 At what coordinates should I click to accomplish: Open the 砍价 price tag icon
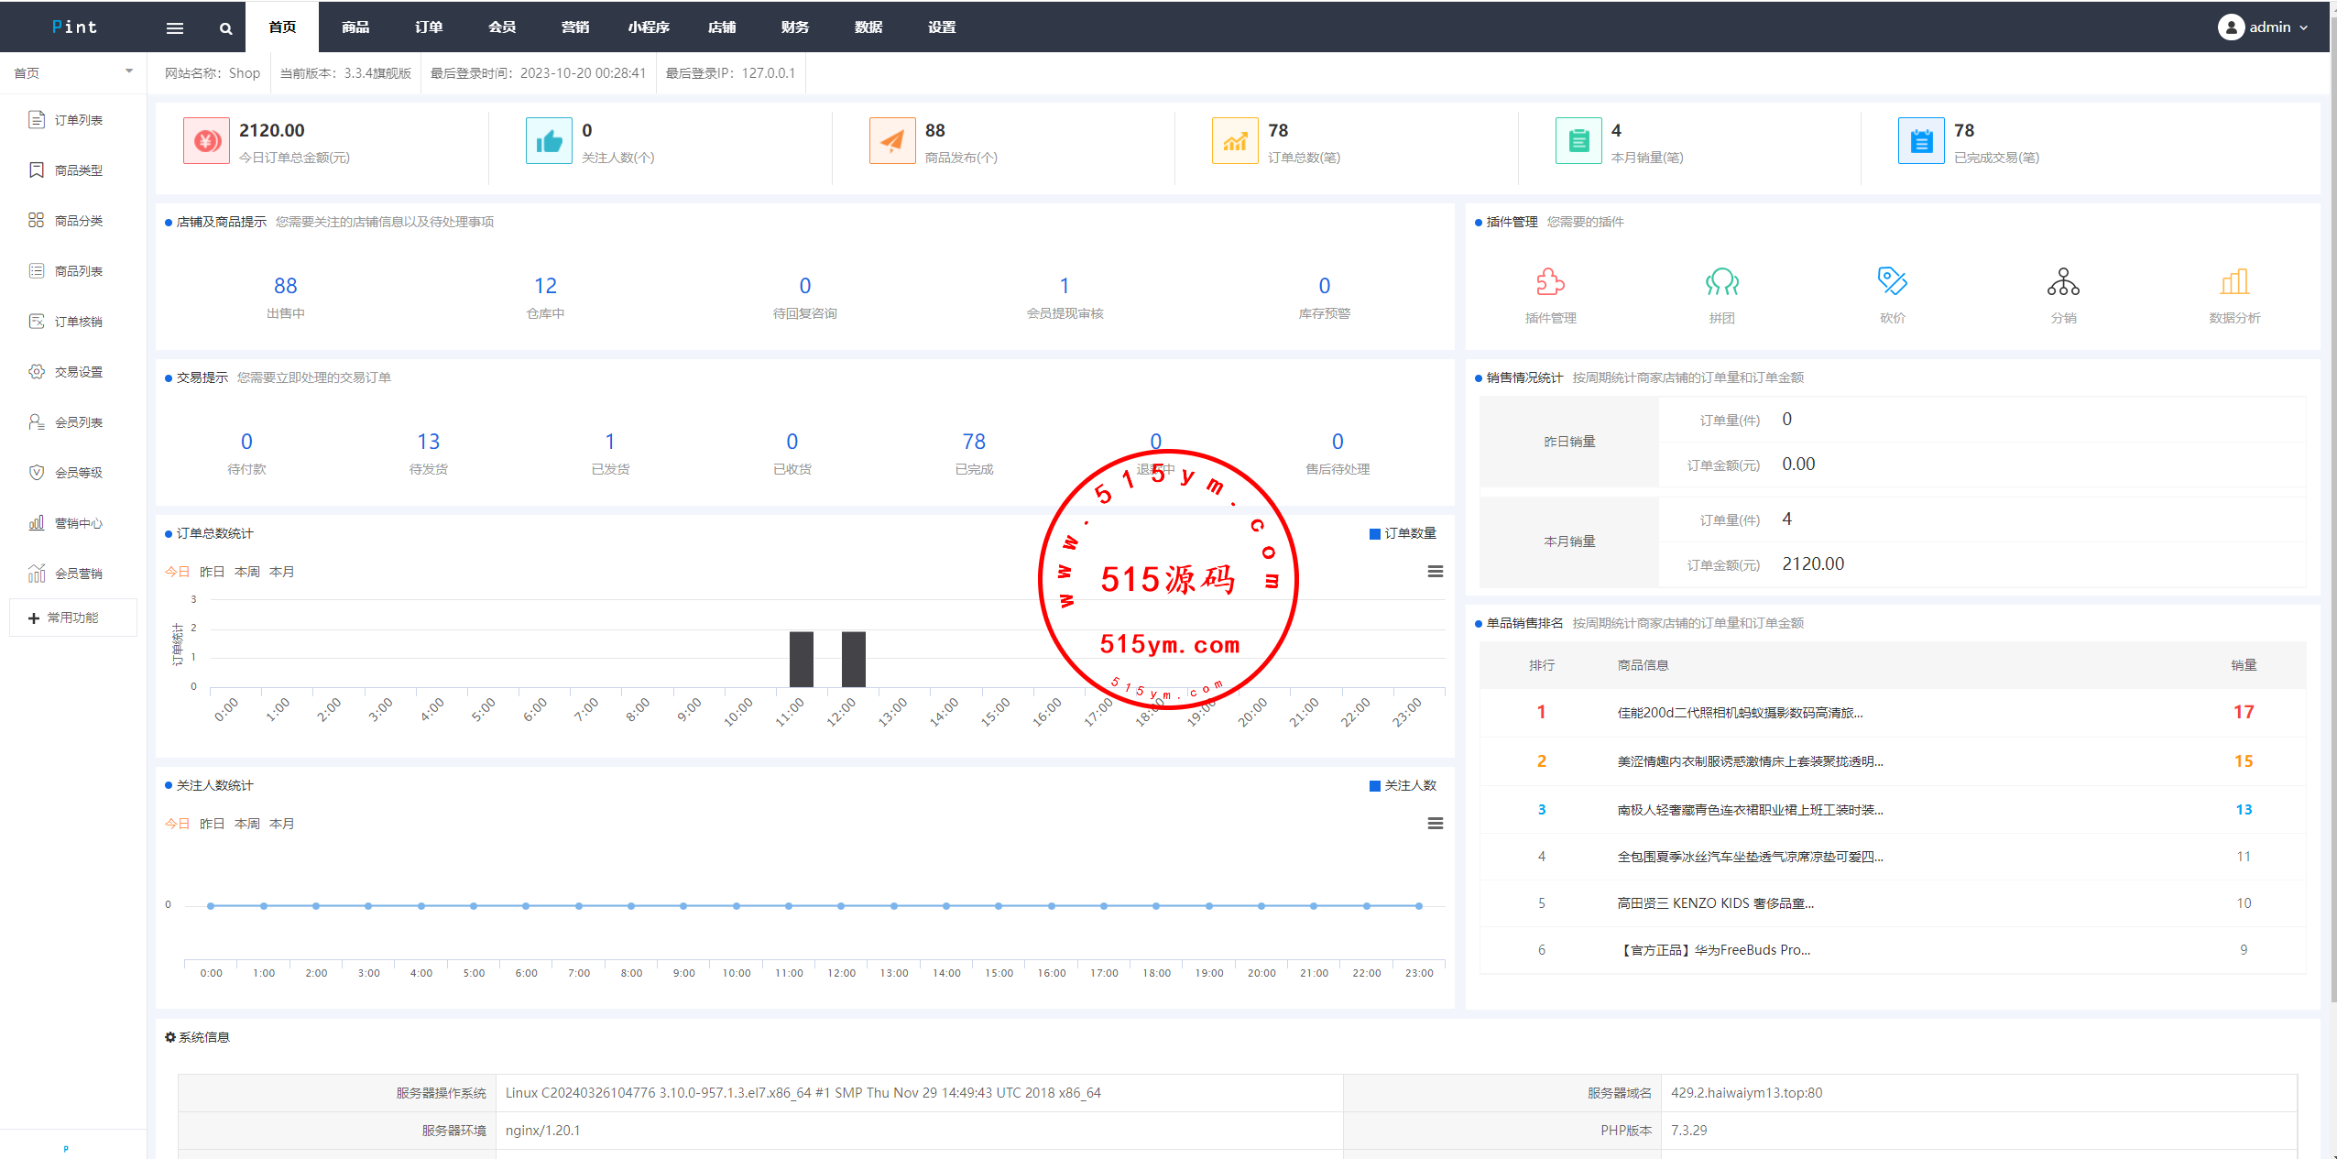pyautogui.click(x=1892, y=282)
